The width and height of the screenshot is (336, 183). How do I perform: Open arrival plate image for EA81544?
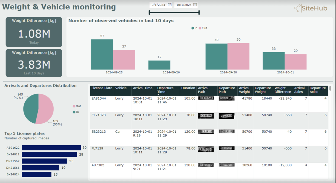(x=206, y=98)
